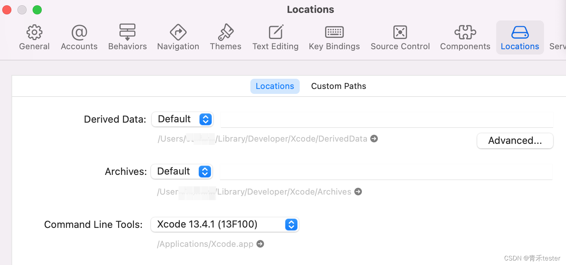
Task: Open Text Editing preferences icon
Action: click(276, 32)
